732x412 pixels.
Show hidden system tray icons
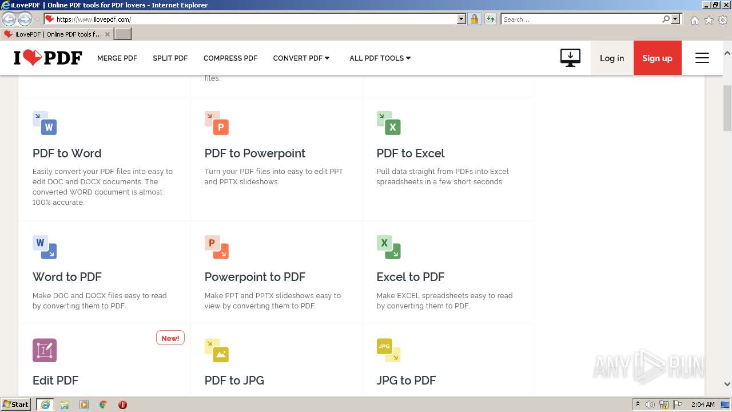click(x=638, y=405)
